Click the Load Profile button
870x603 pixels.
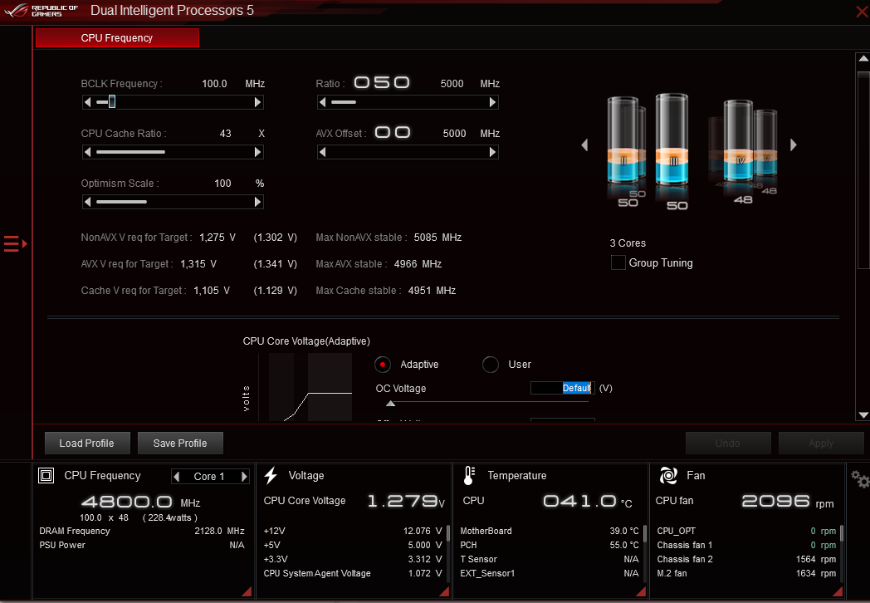pyautogui.click(x=87, y=443)
